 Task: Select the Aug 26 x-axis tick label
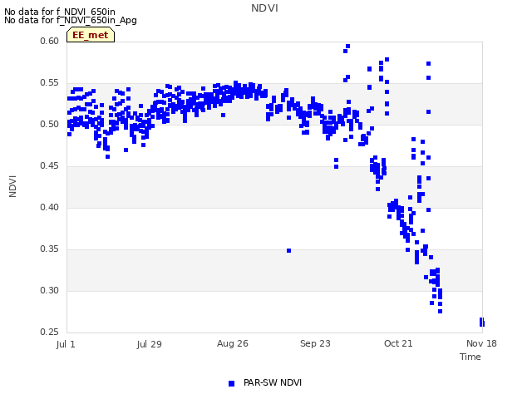[x=233, y=343]
